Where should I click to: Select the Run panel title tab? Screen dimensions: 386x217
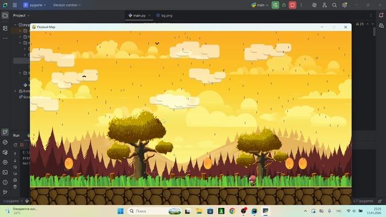[x=16, y=136]
